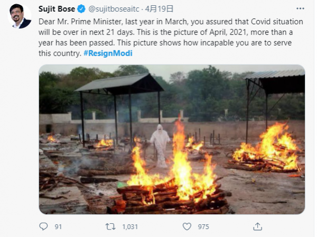Open the #ResignModi hashtag

[x=108, y=54]
